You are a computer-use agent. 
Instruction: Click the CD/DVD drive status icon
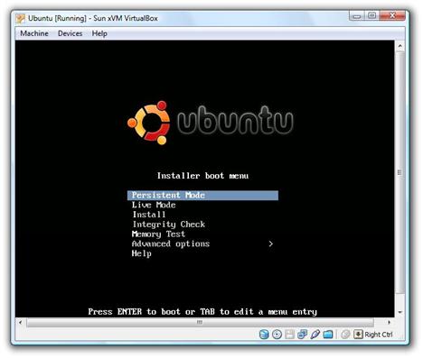click(277, 335)
